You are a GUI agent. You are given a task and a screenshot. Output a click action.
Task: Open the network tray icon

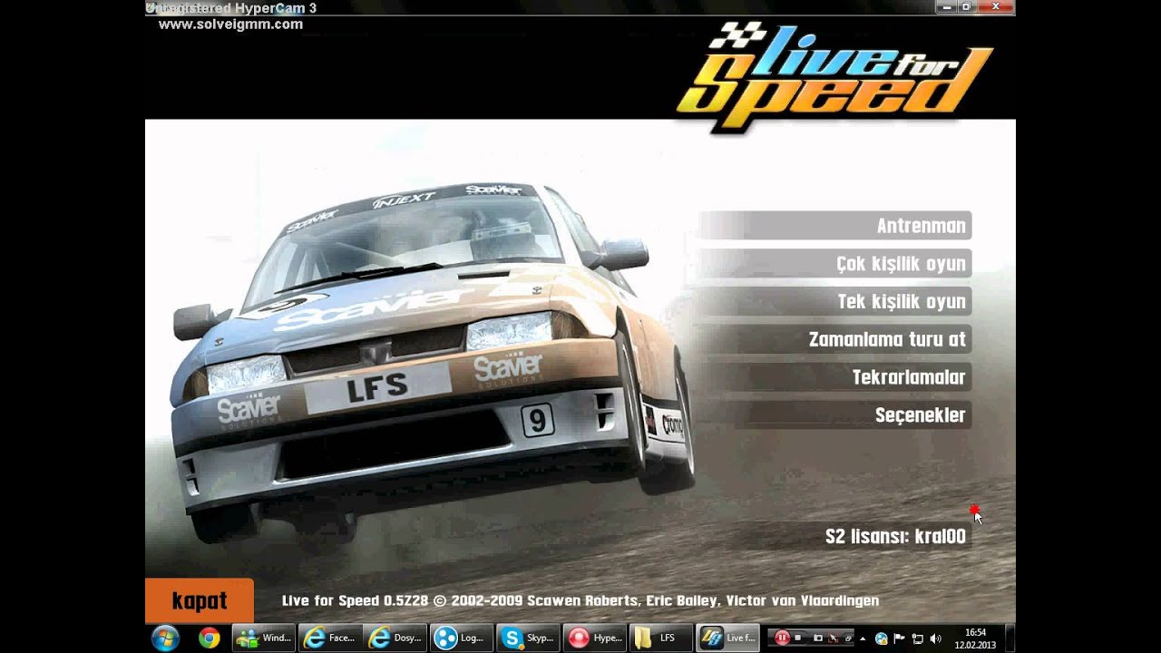pyautogui.click(x=917, y=638)
